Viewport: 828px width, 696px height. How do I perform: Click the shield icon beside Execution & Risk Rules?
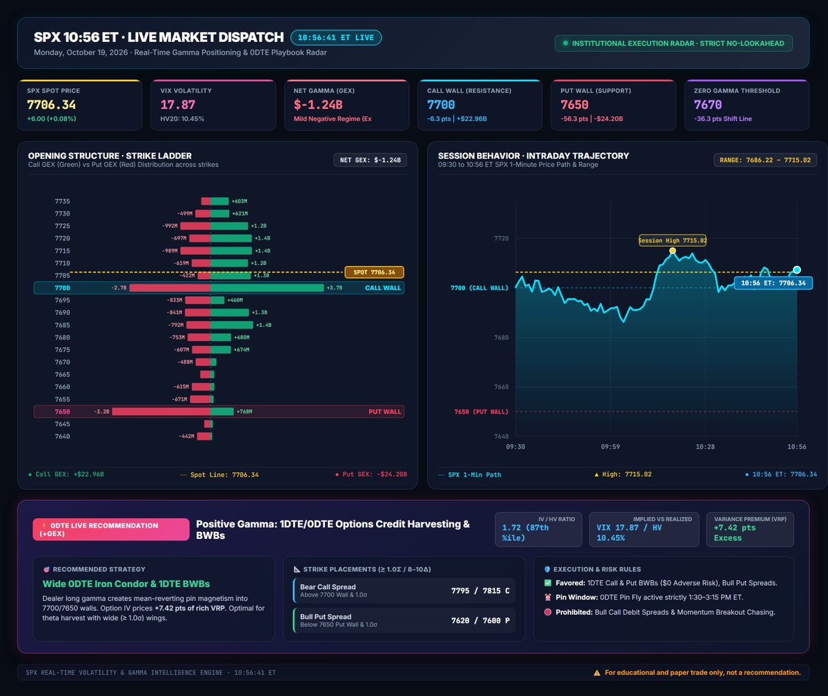[547, 570]
